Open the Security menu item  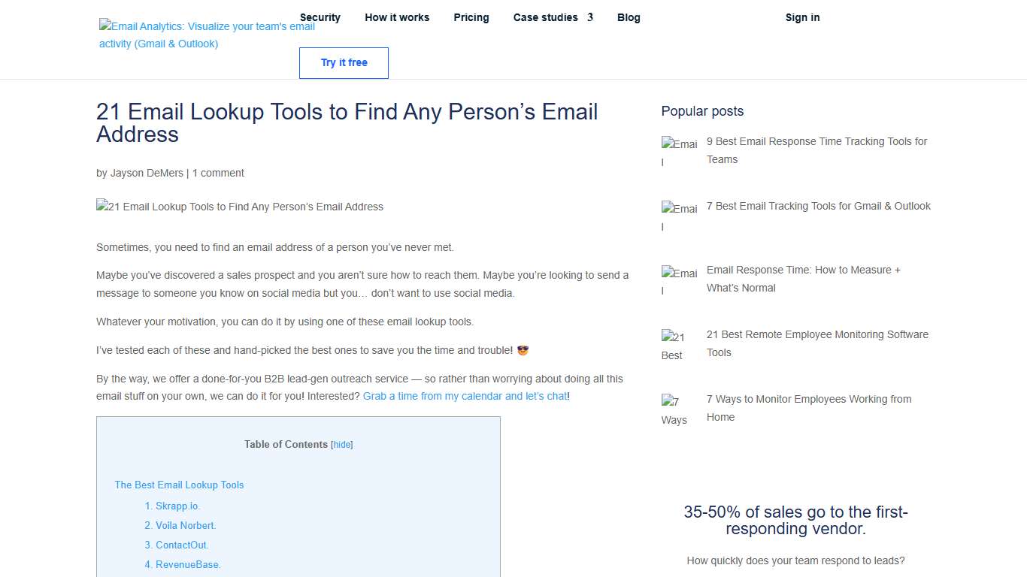point(320,17)
